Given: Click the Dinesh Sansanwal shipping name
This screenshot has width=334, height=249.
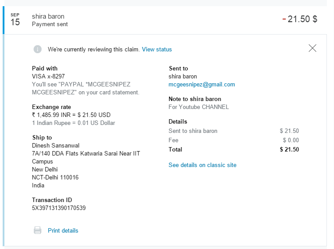Looking at the screenshot, I should click(x=55, y=146).
